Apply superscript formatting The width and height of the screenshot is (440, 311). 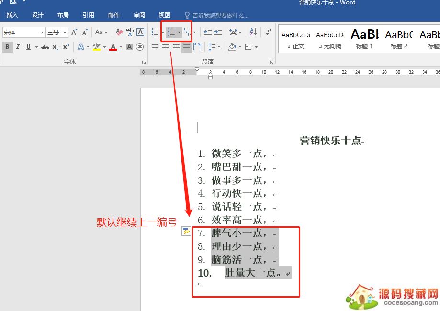coord(66,47)
